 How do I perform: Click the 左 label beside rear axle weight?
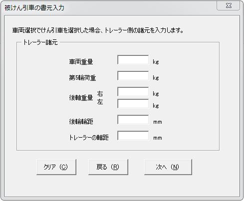100,102
